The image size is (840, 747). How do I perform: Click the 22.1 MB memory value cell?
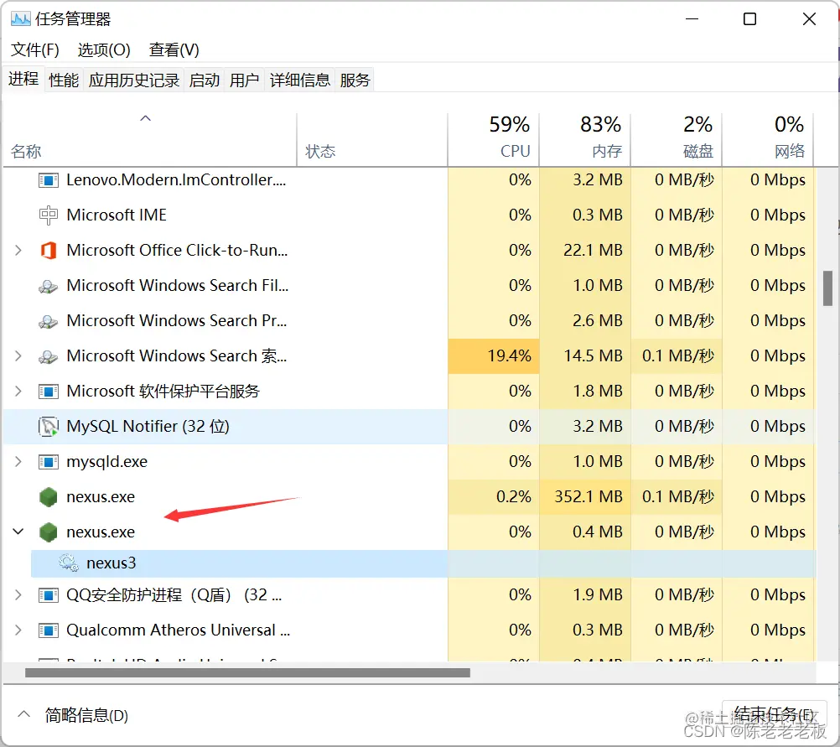click(x=585, y=250)
